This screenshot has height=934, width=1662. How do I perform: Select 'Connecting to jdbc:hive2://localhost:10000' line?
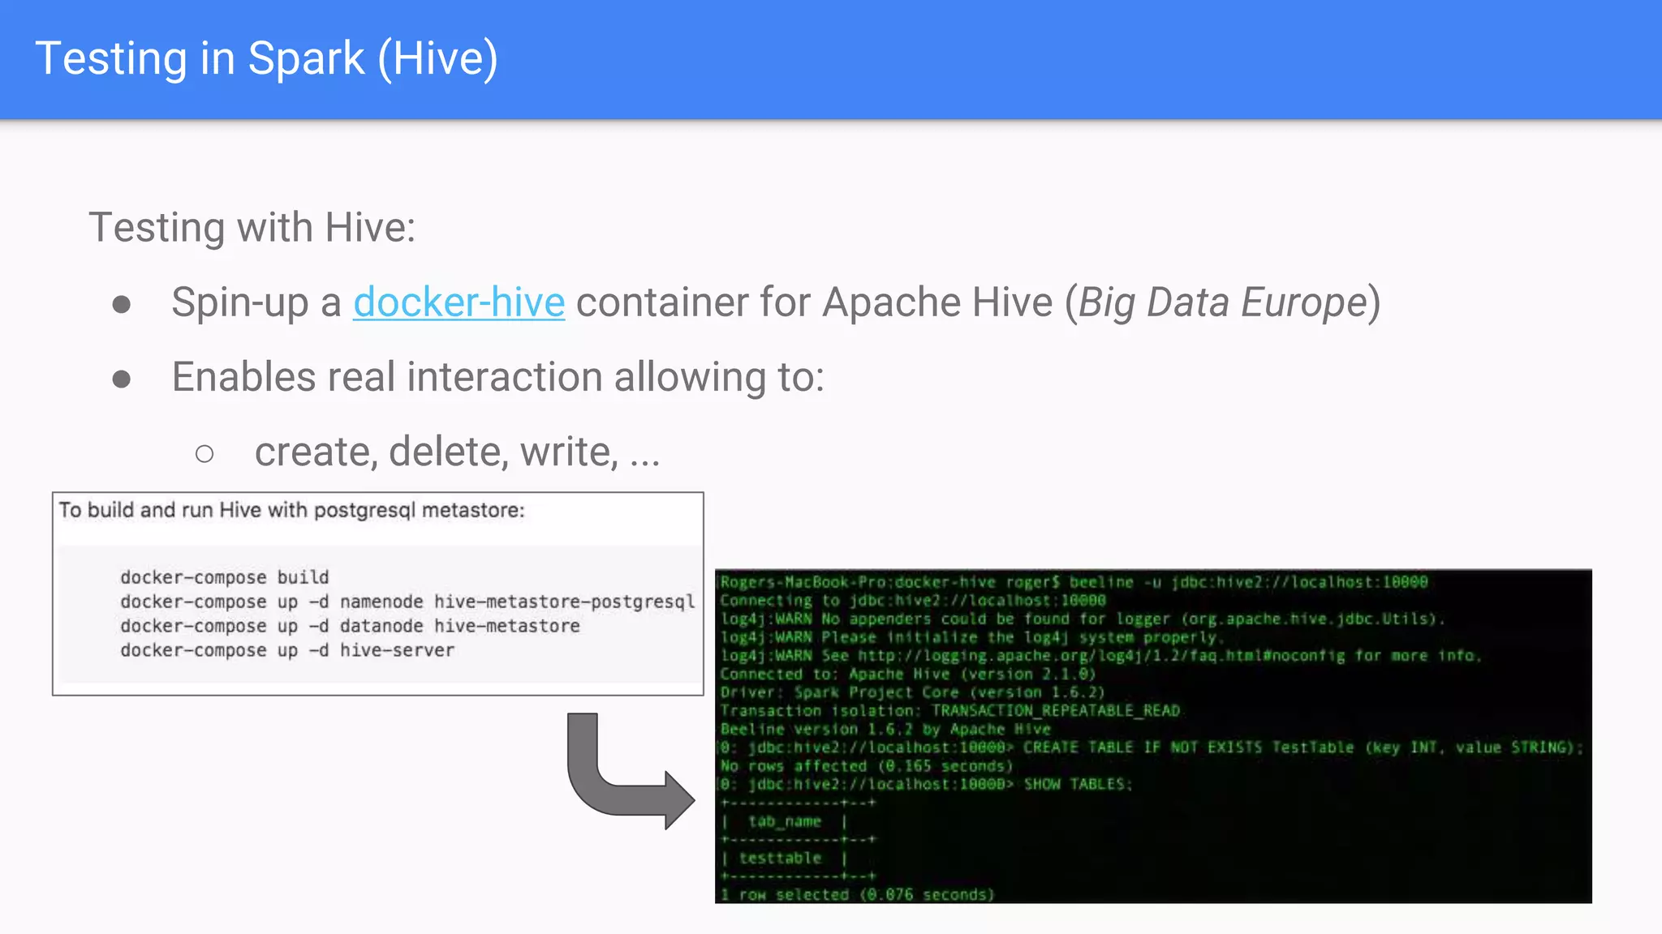pyautogui.click(x=913, y=601)
